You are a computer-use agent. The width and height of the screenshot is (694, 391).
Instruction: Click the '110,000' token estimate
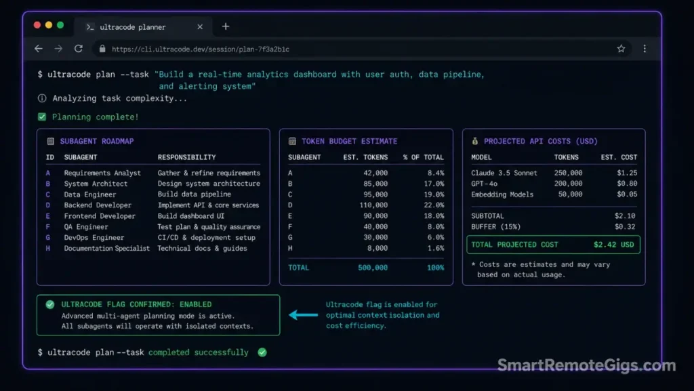click(x=373, y=205)
